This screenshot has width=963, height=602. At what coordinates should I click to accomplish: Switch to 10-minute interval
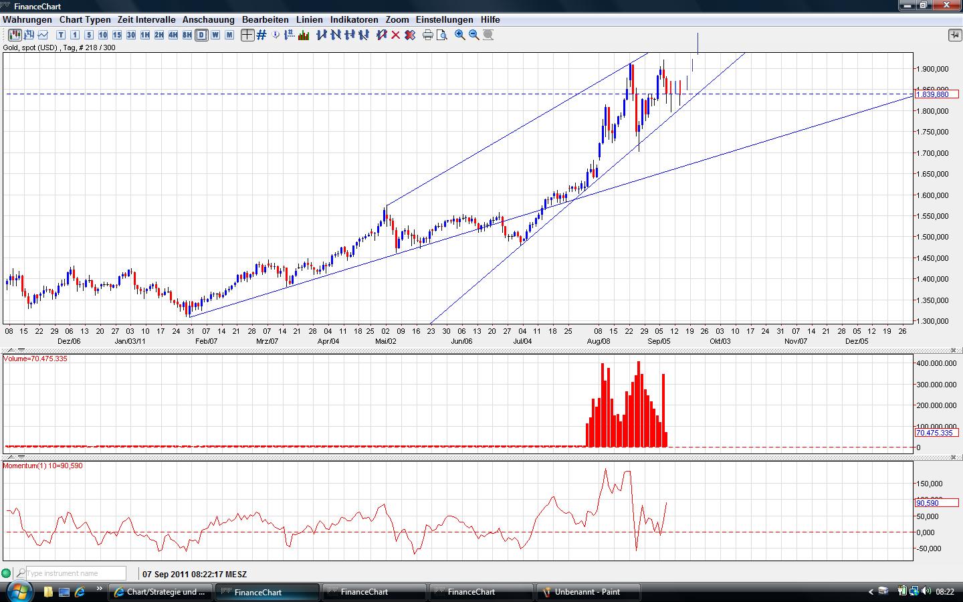click(x=103, y=35)
